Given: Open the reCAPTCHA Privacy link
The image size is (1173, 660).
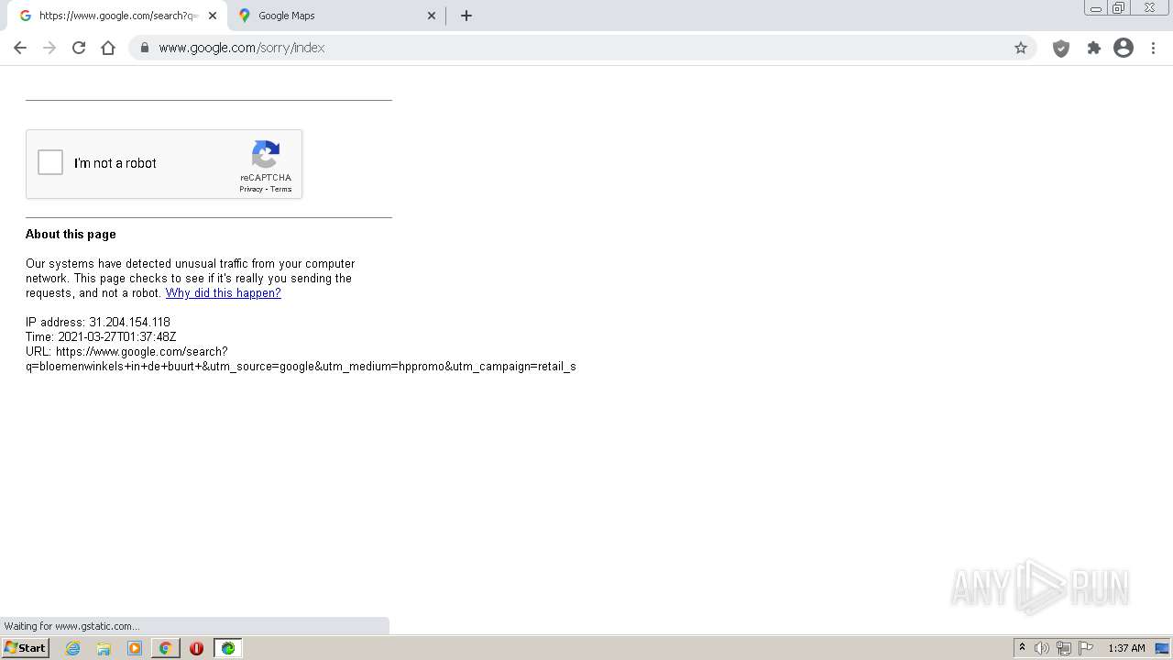Looking at the screenshot, I should [251, 189].
